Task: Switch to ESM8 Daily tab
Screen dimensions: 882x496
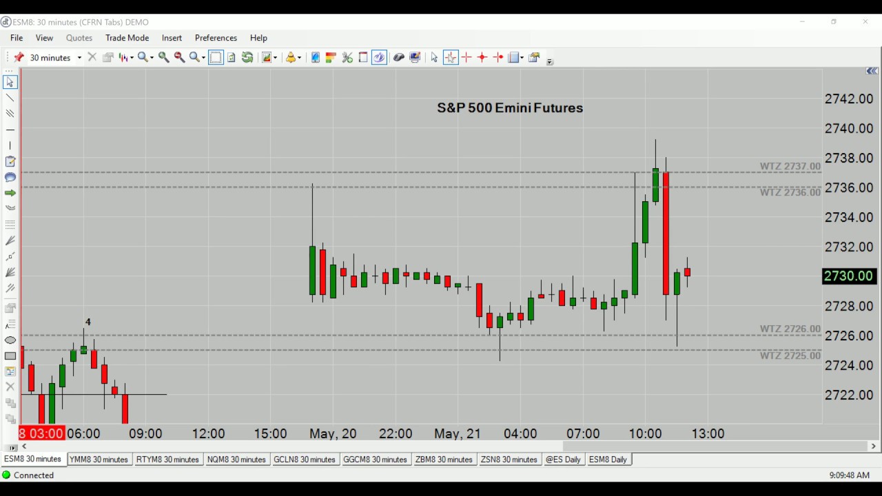Action: point(608,459)
